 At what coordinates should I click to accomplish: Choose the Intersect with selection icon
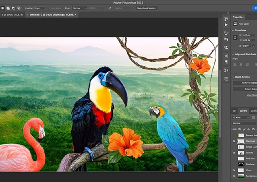click(19, 8)
